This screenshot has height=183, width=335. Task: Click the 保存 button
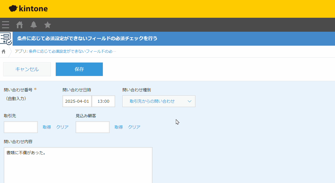click(79, 69)
